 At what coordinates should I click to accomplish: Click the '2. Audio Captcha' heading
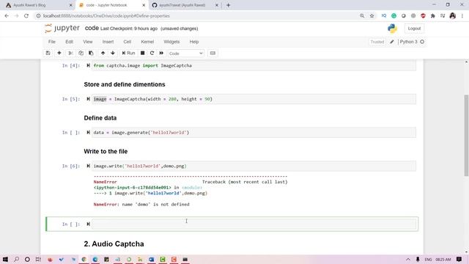pyautogui.click(x=114, y=244)
